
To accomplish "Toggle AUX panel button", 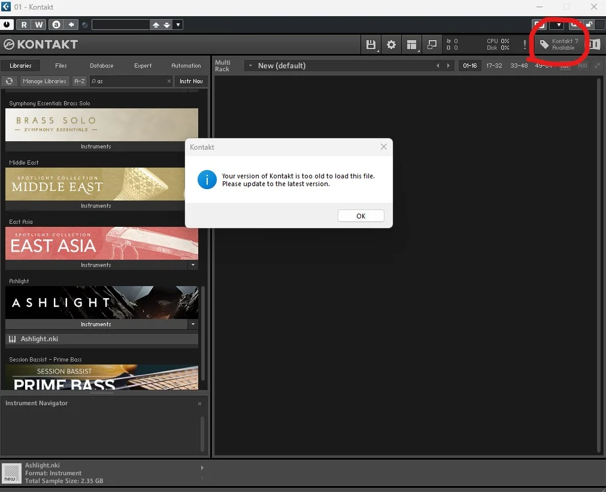I will click(x=583, y=66).
